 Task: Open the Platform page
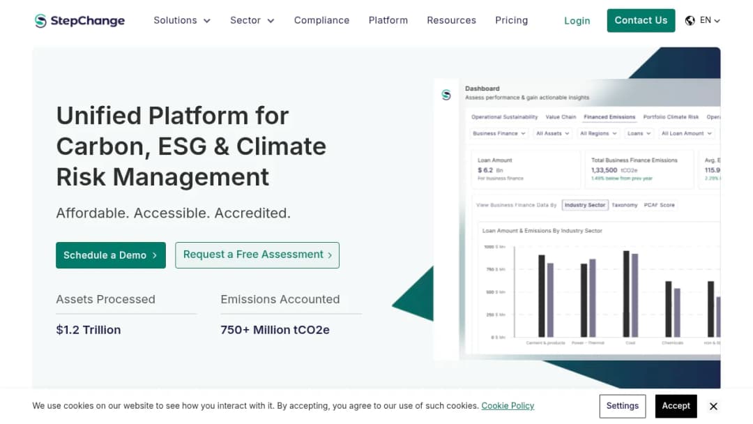click(388, 21)
